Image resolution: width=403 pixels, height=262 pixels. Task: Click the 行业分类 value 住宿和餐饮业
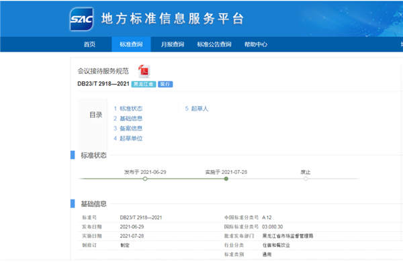click(x=276, y=245)
